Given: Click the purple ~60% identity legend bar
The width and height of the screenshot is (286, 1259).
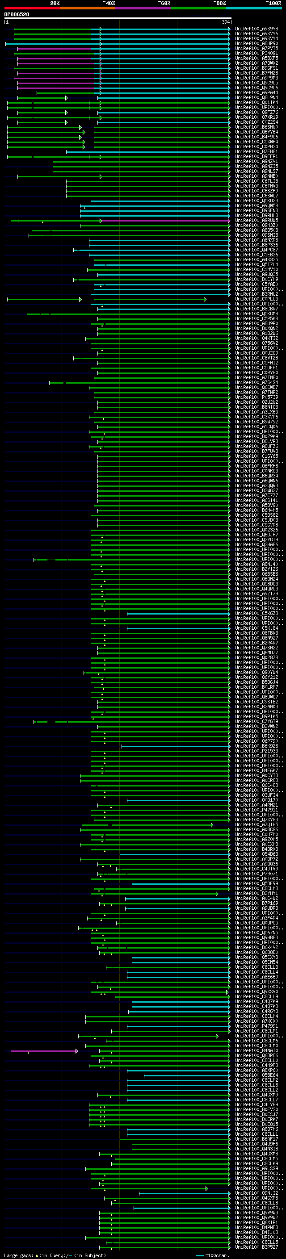Looking at the screenshot, I should click(x=143, y=8).
